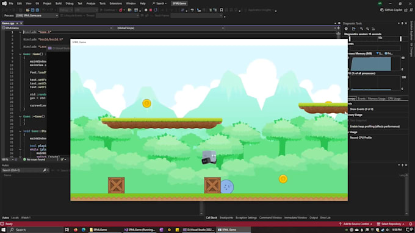Collapse the void Game::Start code block
415x233 pixels.
pos(20,131)
